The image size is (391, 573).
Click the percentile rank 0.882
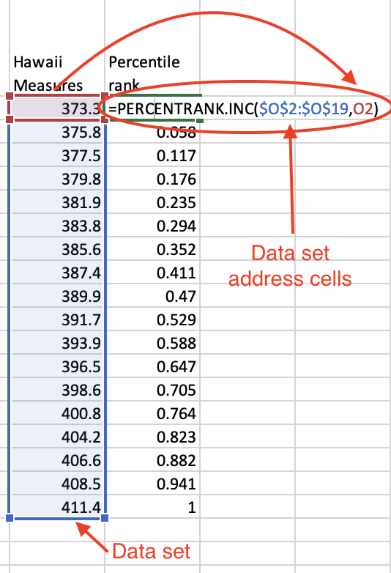tap(152, 460)
